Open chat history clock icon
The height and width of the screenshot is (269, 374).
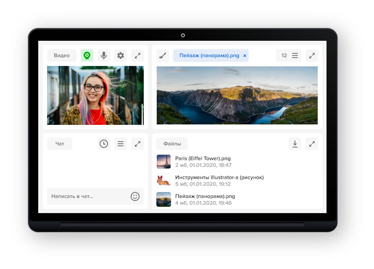104,144
